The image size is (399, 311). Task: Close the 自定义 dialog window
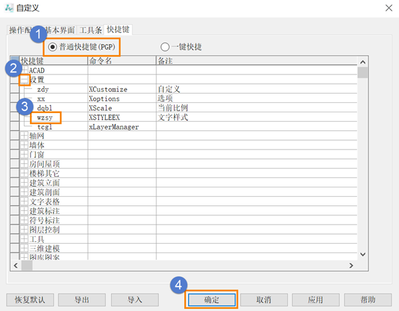tap(389, 8)
